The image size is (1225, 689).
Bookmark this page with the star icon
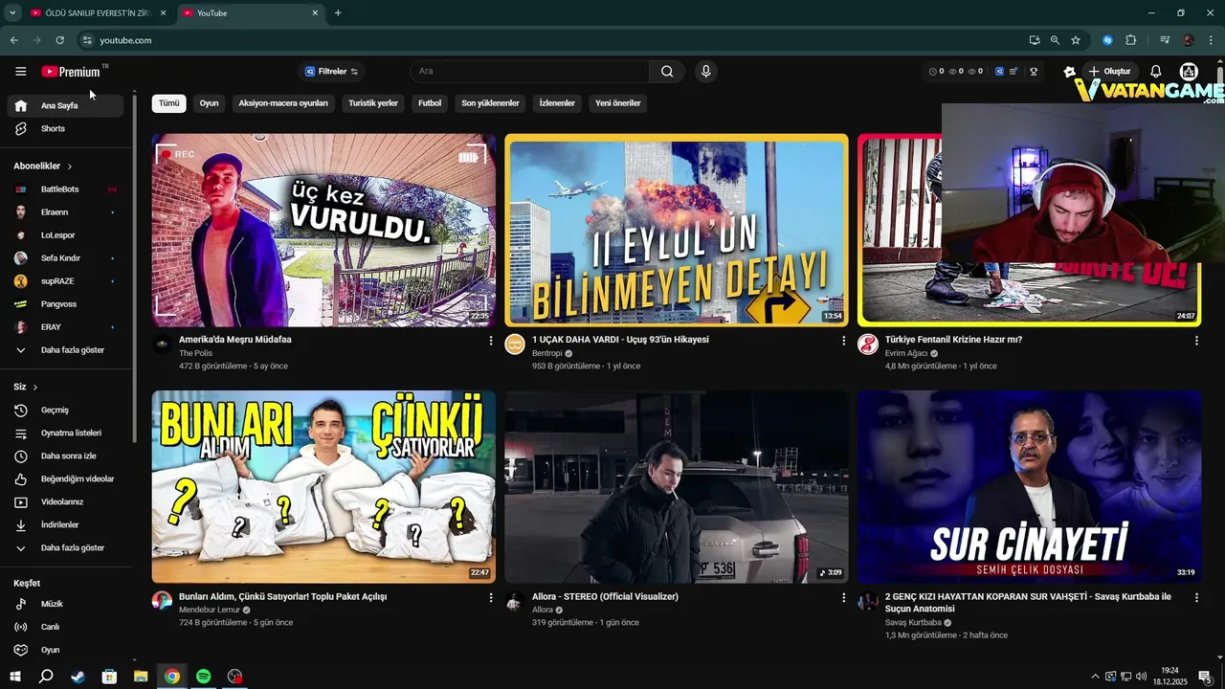click(x=1076, y=40)
